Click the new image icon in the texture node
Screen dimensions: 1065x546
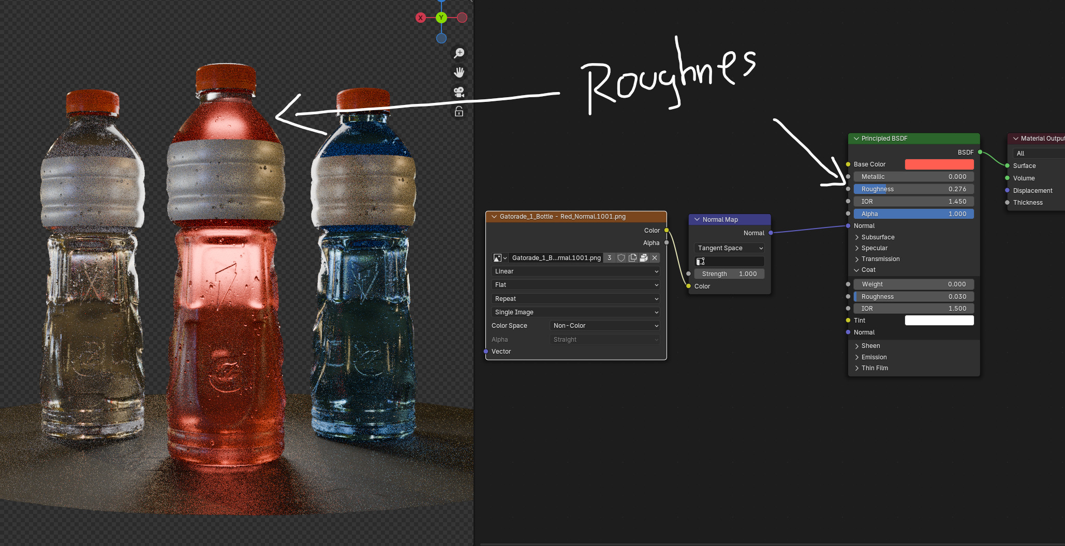(x=632, y=258)
